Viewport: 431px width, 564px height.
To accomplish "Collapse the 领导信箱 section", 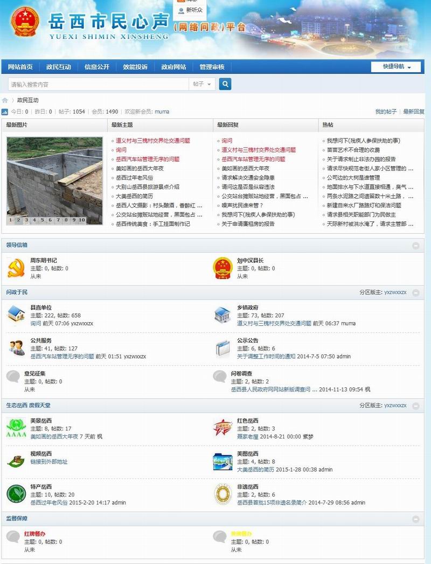I will tap(415, 246).
